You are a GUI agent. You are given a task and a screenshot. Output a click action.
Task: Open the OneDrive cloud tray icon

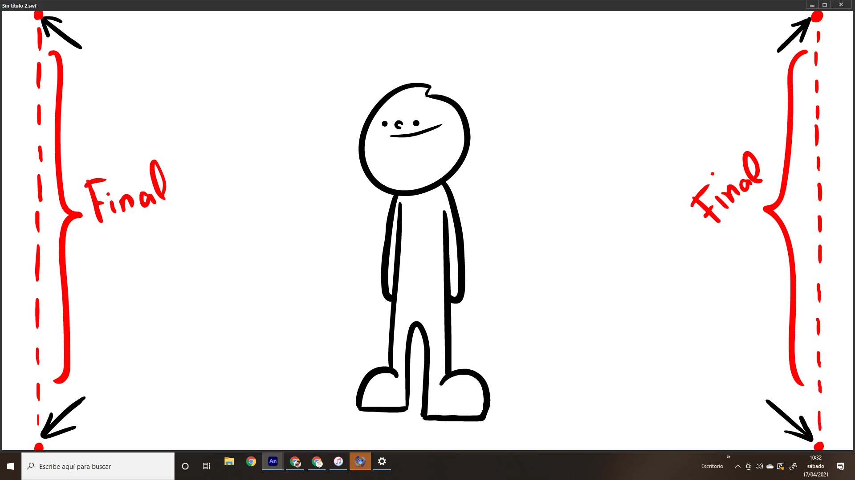point(770,466)
